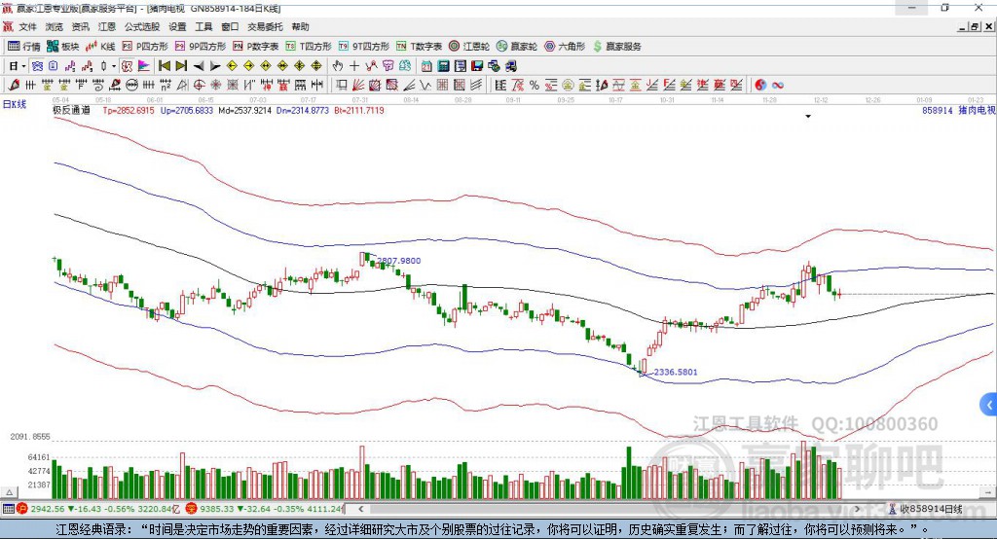Viewport: 997px width, 539px height.
Task: Open the 文件 menu
Action: [27, 26]
